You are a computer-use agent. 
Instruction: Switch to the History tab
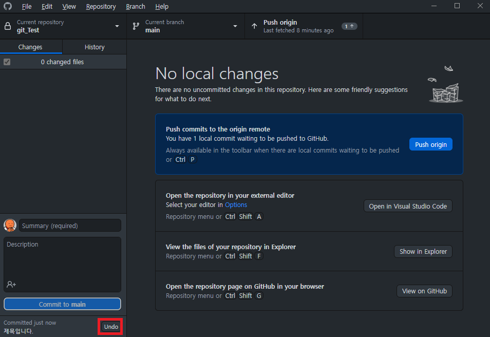click(95, 47)
